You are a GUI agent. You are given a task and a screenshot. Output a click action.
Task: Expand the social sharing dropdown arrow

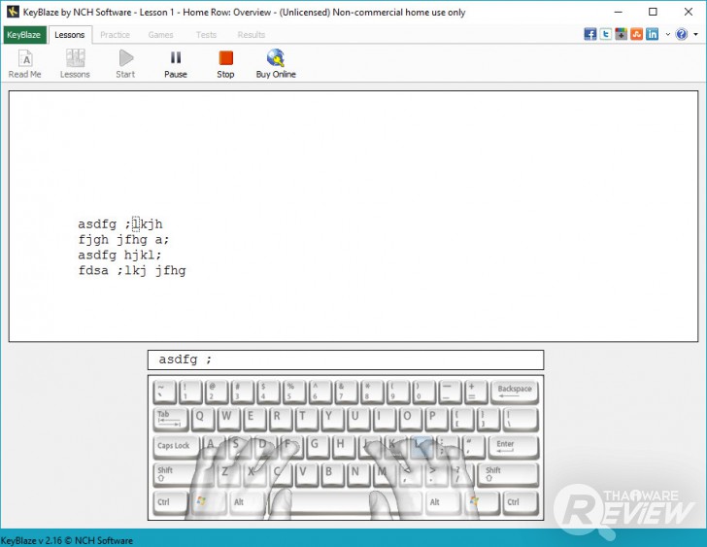click(x=668, y=34)
